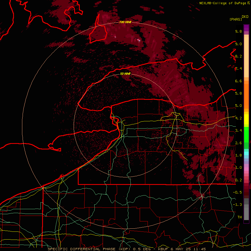Click the 5.0 scale value
This screenshot has width=251, height=251.
[x=238, y=106]
